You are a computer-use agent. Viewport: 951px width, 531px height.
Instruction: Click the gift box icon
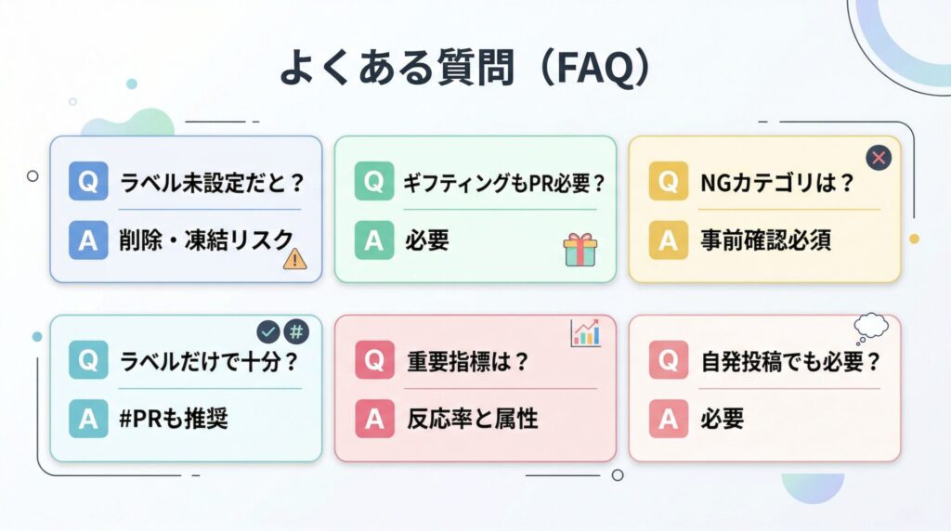click(580, 250)
